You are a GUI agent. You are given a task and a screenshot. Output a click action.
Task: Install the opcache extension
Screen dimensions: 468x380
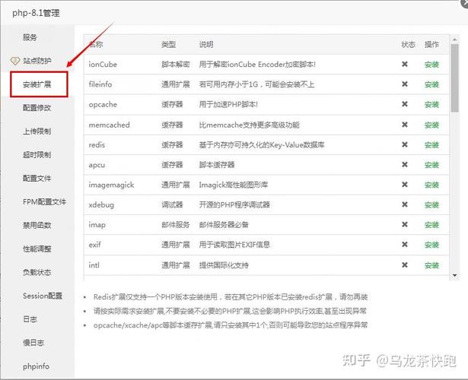(431, 105)
